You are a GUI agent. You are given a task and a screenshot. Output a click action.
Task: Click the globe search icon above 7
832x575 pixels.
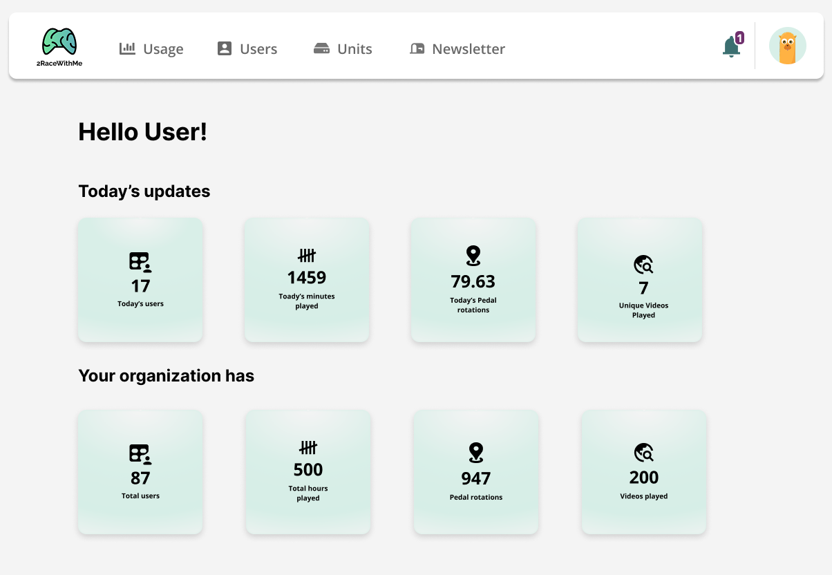click(x=643, y=265)
